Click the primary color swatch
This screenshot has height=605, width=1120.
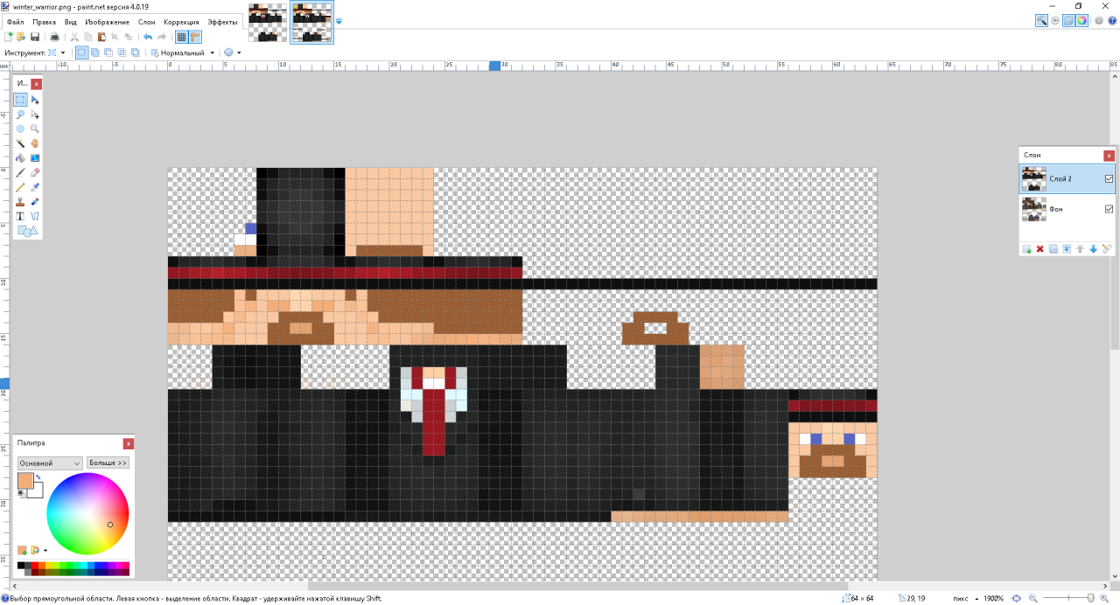(25, 480)
